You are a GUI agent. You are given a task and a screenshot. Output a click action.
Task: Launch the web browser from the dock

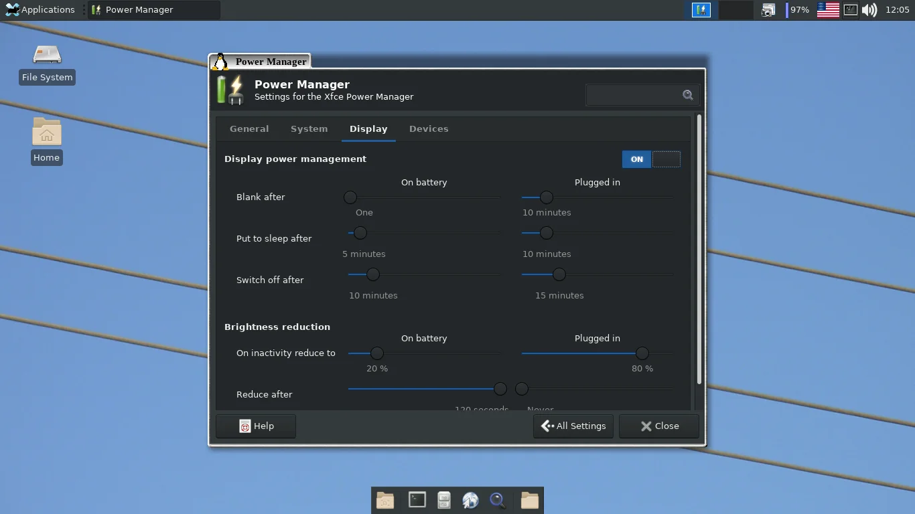(x=470, y=500)
